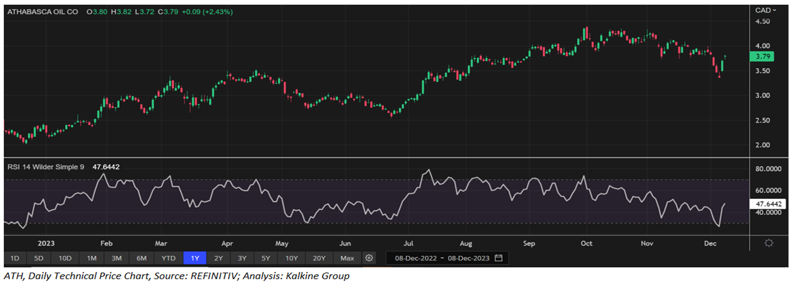The width and height of the screenshot is (792, 285).
Task: Click the 47.6442 RSI value tag on axis
Action: click(x=767, y=204)
